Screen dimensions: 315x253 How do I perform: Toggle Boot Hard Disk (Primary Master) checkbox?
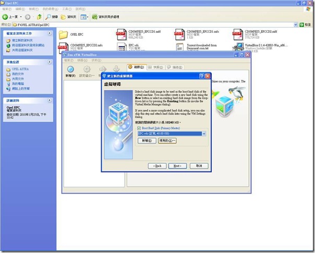(x=139, y=128)
